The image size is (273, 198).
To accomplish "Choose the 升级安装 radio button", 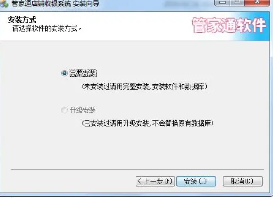I will pos(65,110).
